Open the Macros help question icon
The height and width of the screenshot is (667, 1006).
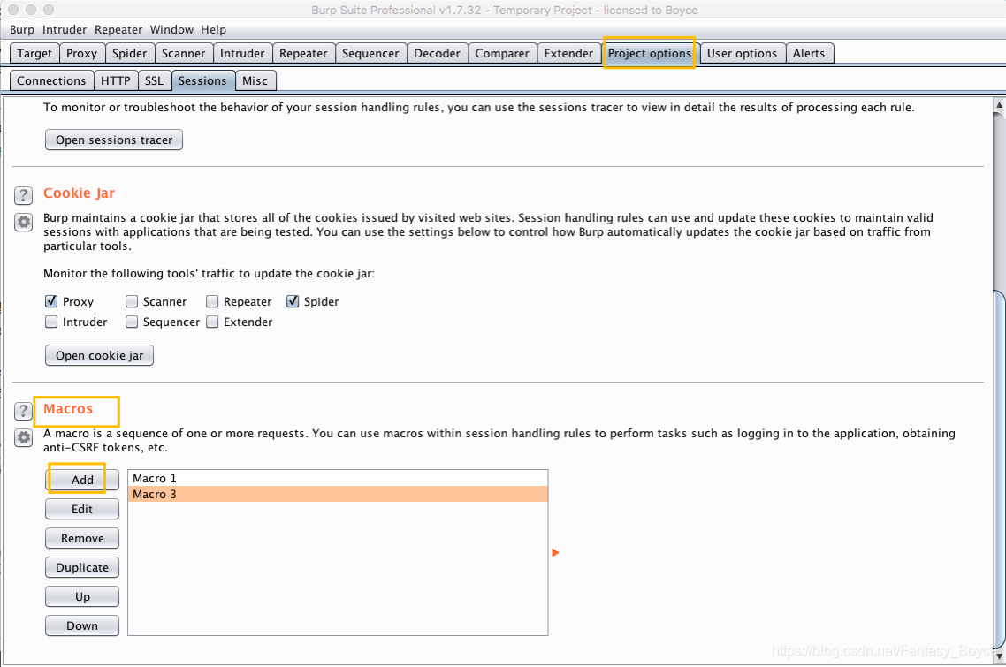click(23, 411)
